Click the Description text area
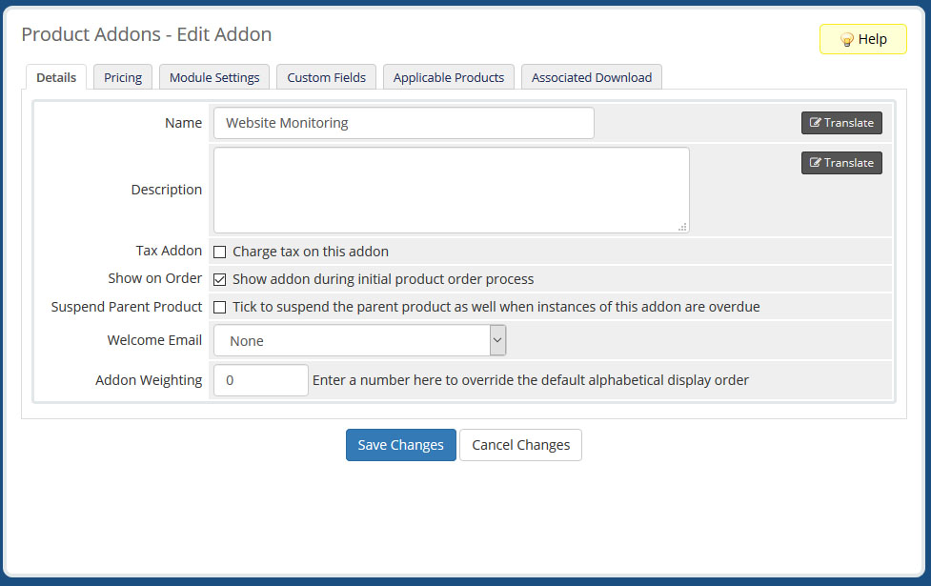Viewport: 931px width, 586px height. coord(448,189)
